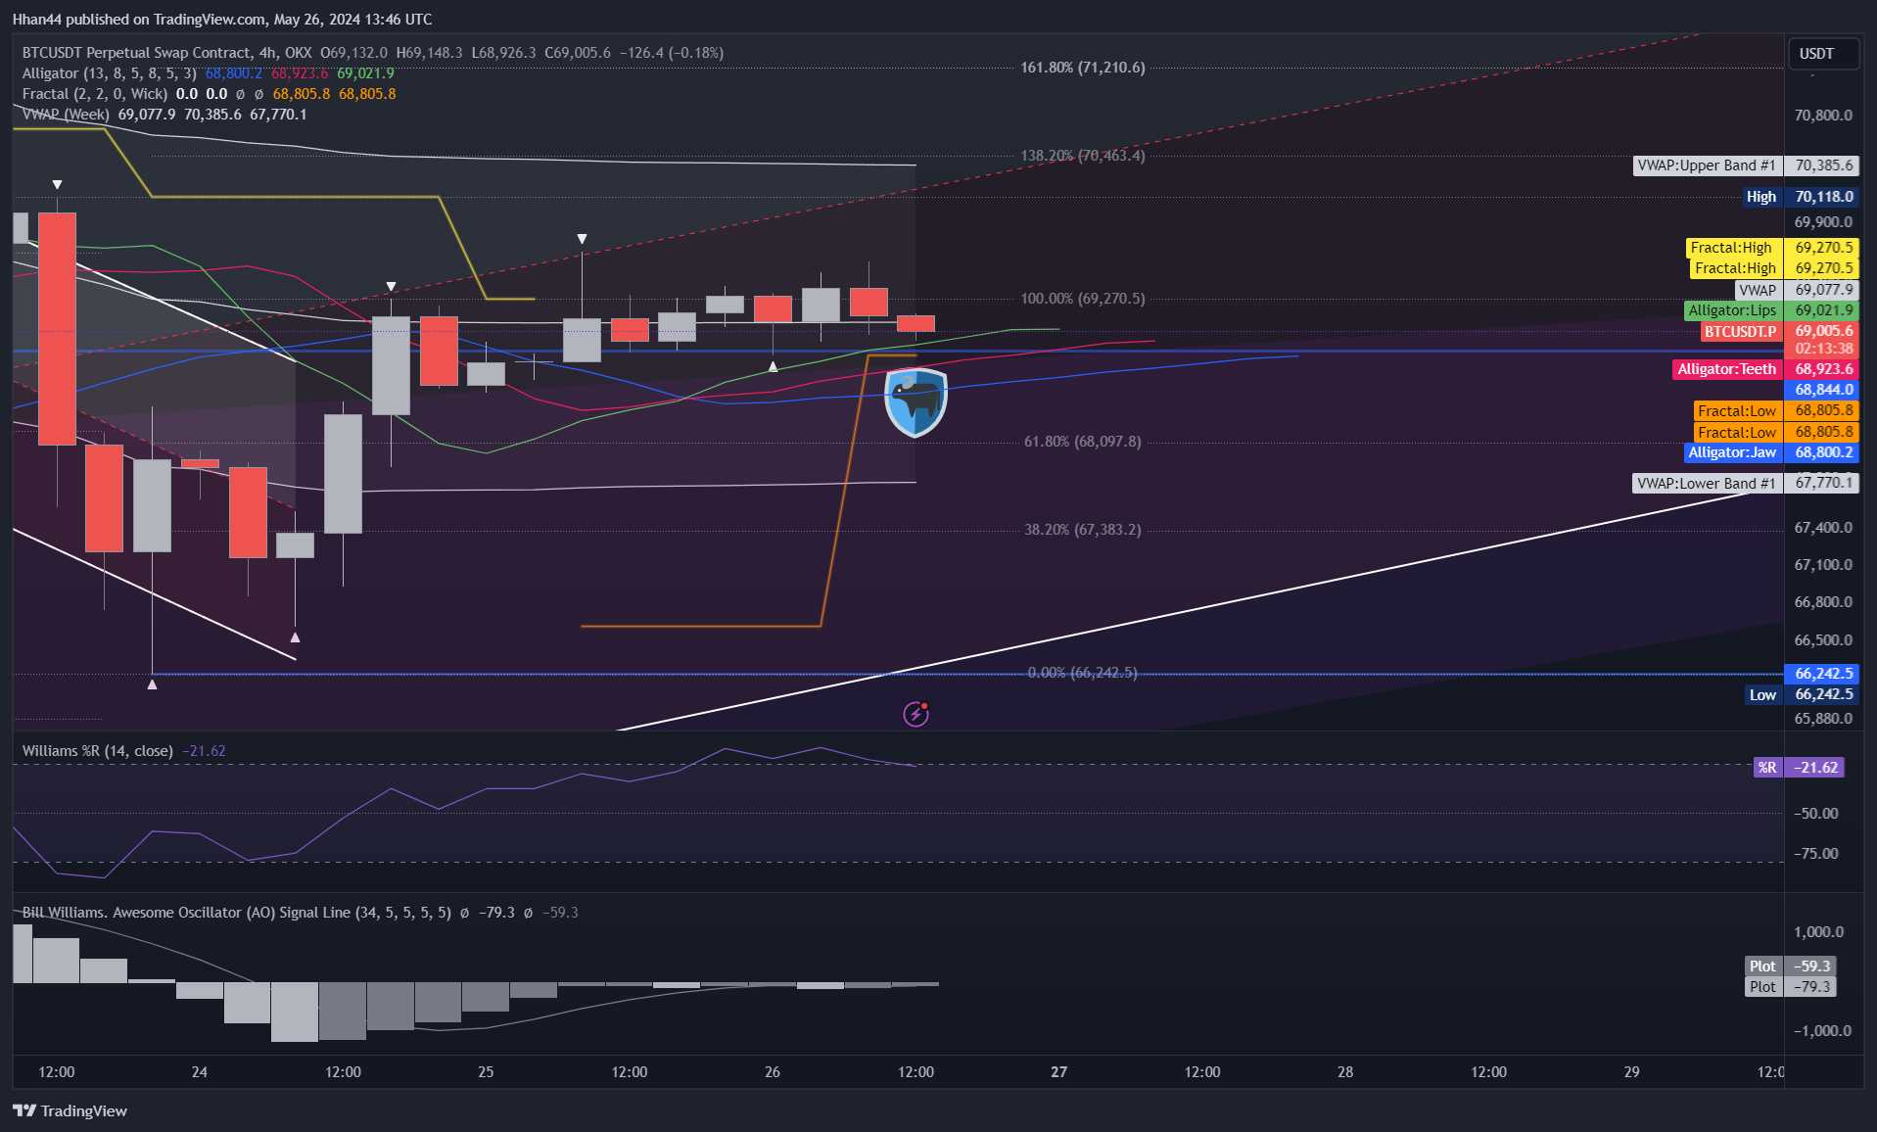Click the Plot −79.3 value label
The width and height of the screenshot is (1877, 1132).
(x=1791, y=987)
